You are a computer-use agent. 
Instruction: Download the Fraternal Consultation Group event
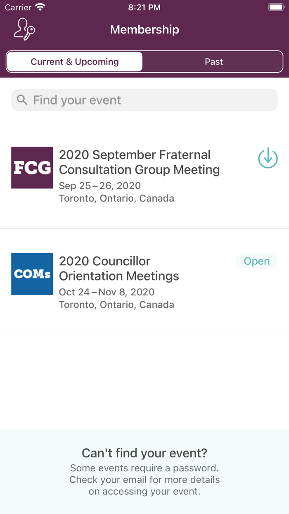[x=268, y=158]
